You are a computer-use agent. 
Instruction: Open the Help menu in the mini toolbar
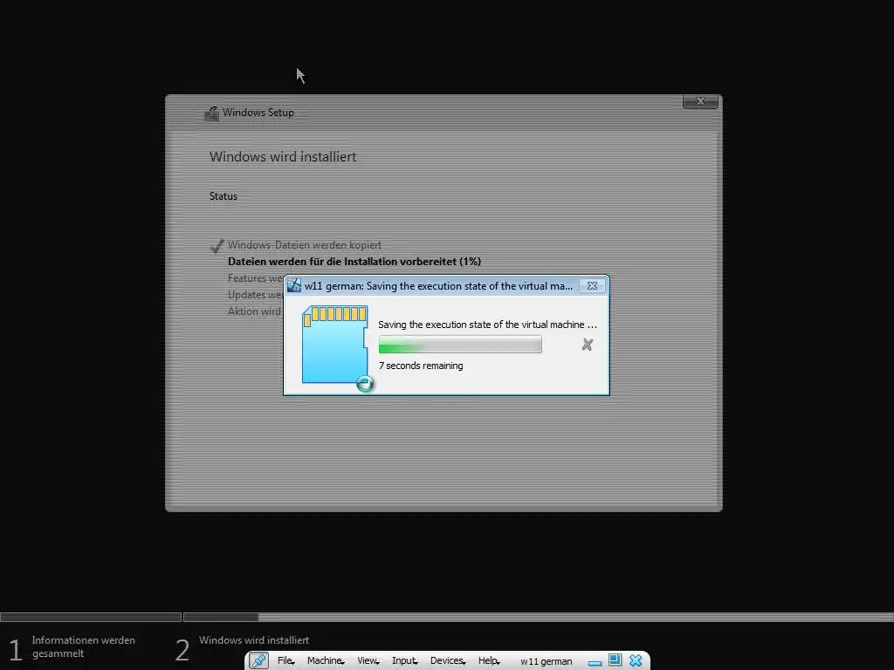[489, 661]
